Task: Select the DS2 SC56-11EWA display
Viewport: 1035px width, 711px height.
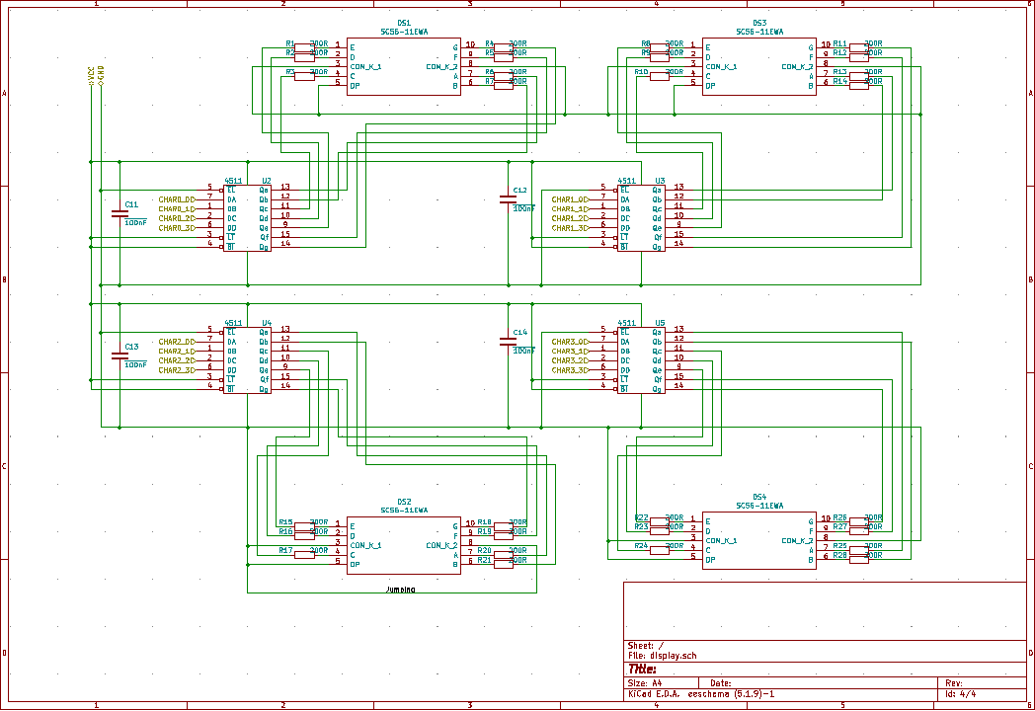Action: point(403,544)
